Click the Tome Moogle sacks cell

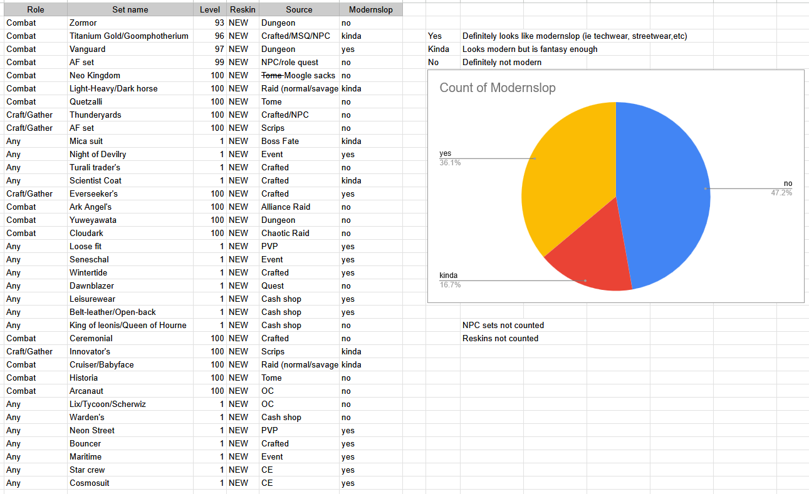point(299,75)
